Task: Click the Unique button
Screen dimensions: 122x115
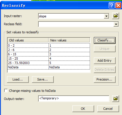Action: (105, 49)
